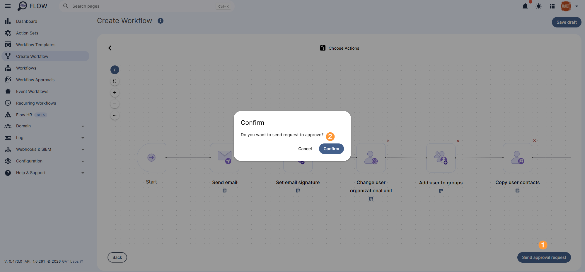The image size is (585, 272).
Task: Click the Workflows hierarchy icon
Action: click(8, 68)
